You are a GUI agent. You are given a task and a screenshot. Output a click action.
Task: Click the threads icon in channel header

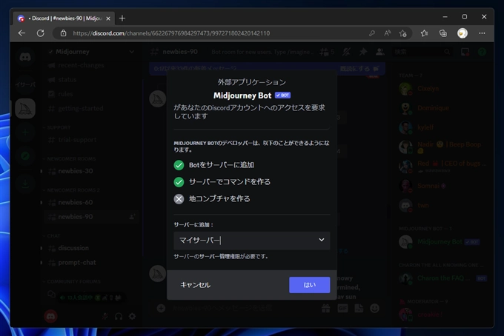(x=324, y=52)
